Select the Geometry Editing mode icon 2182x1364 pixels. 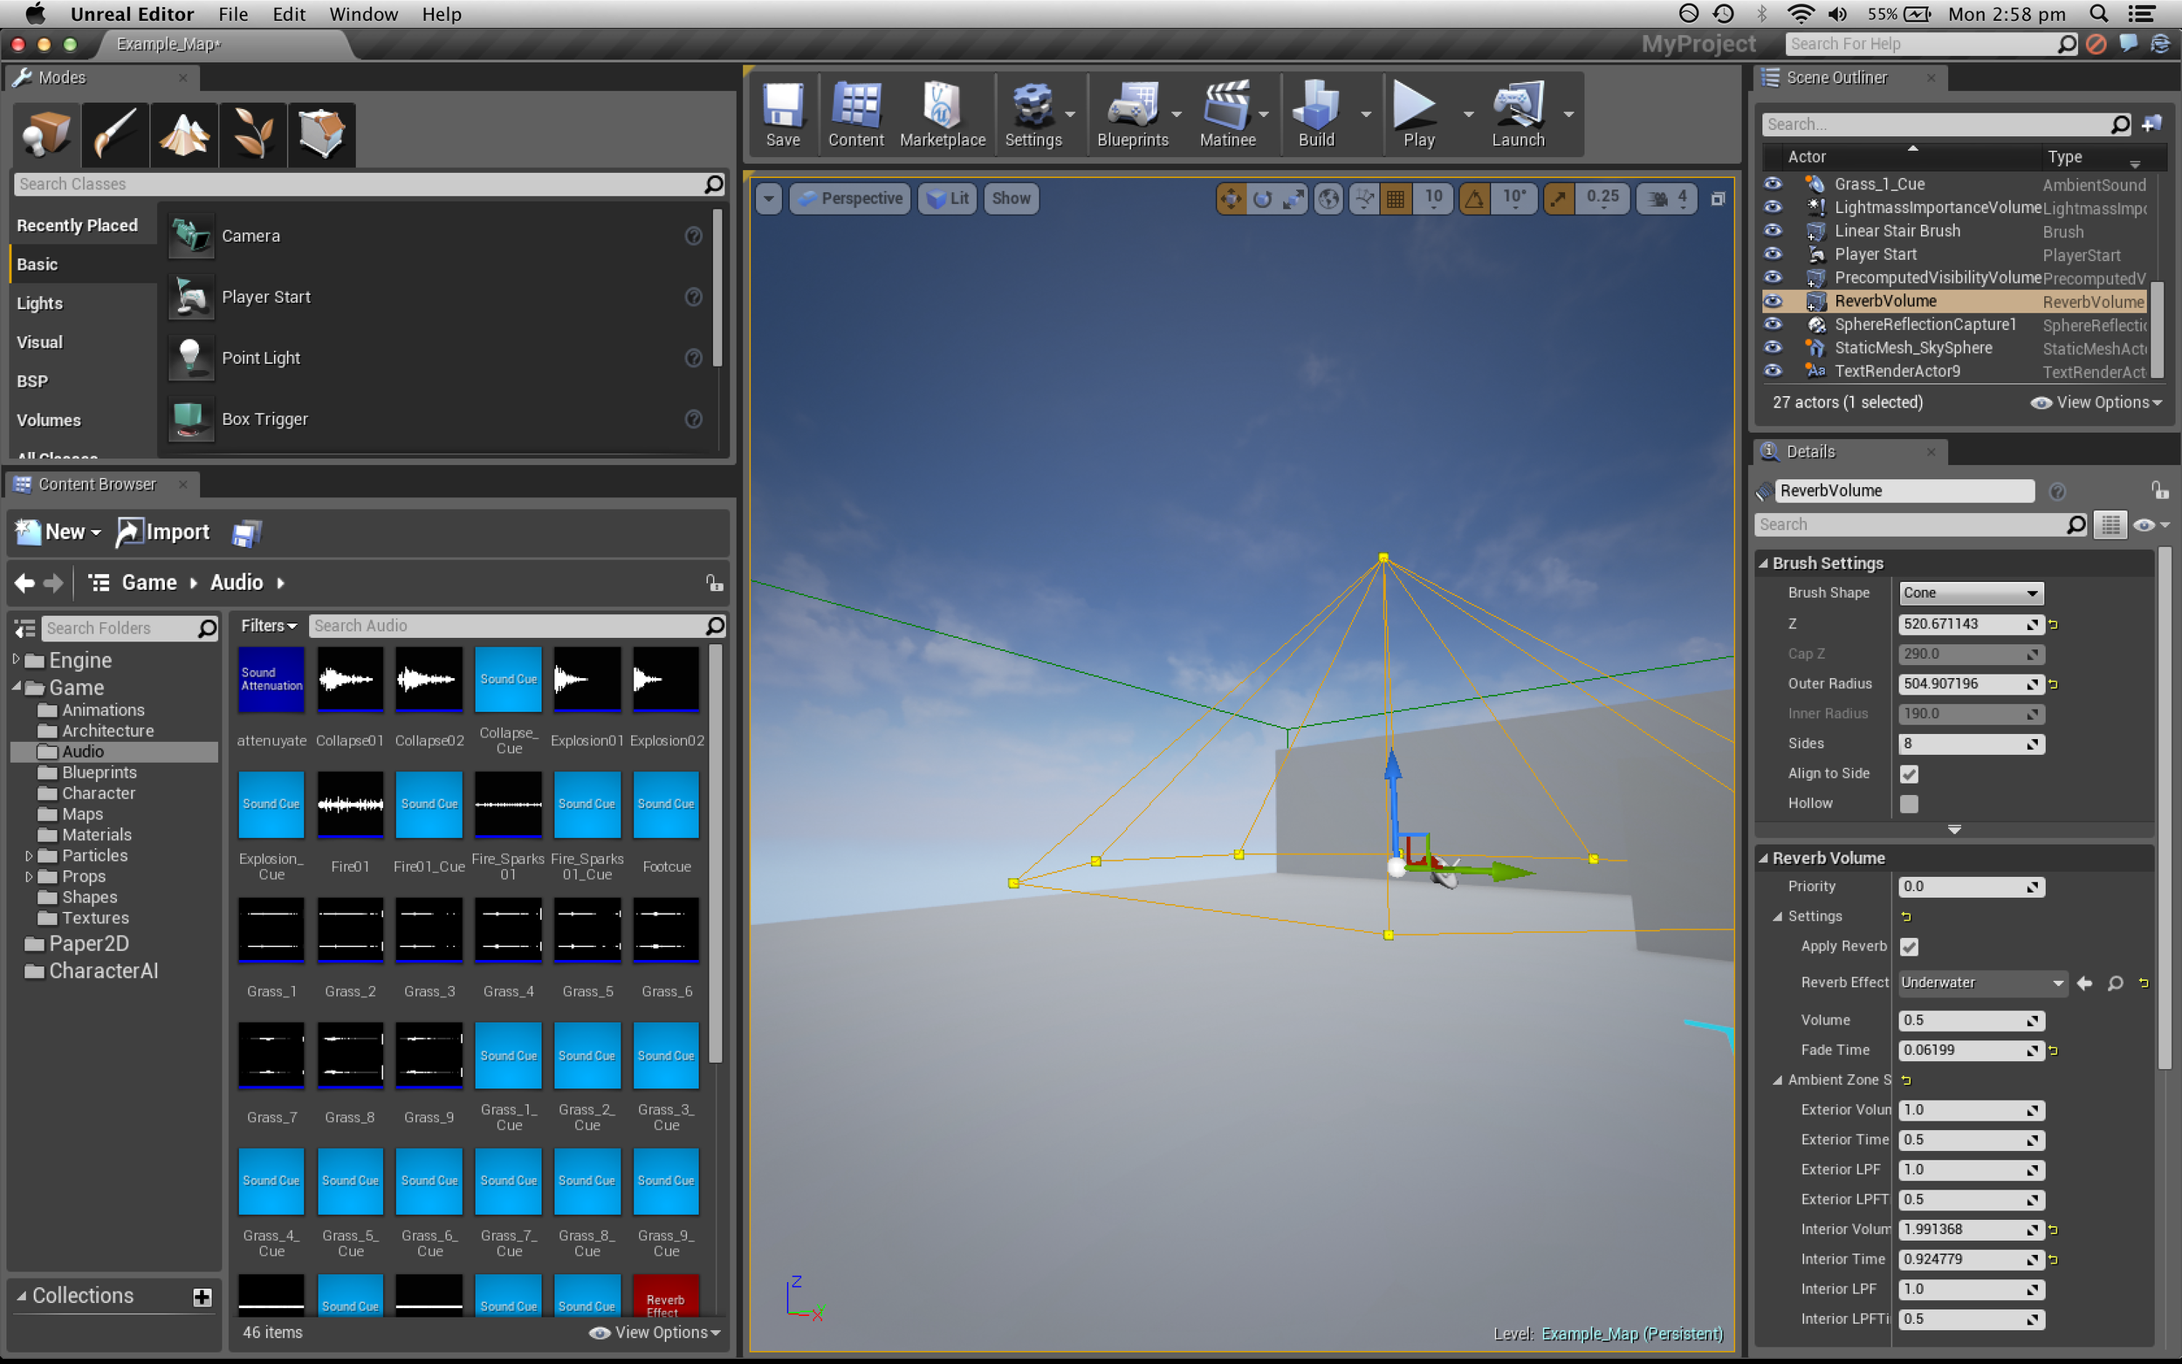tap(321, 134)
